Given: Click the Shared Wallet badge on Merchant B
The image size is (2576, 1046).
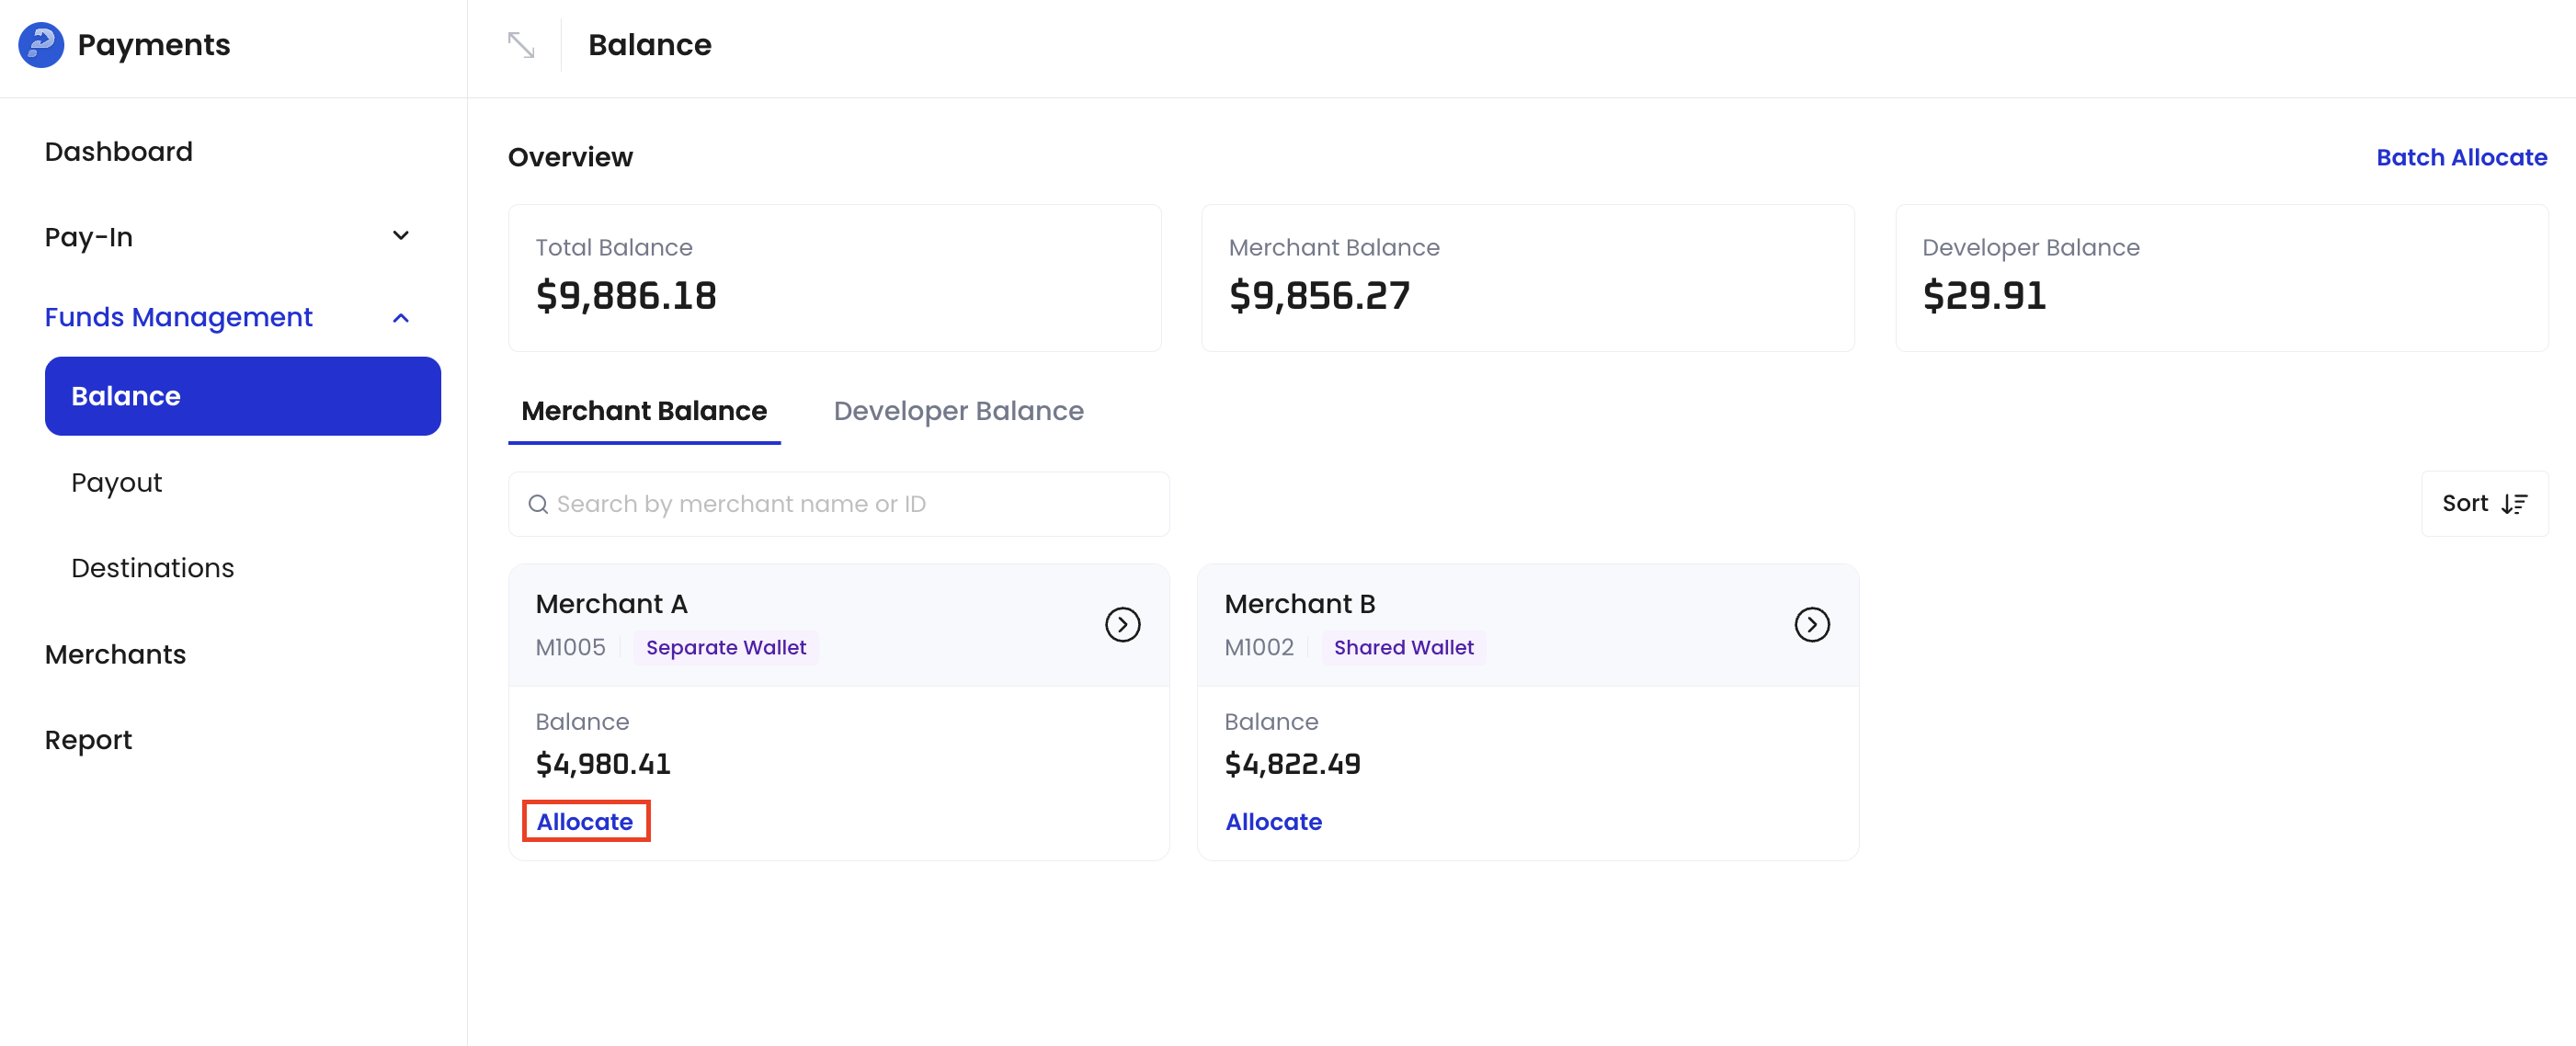Looking at the screenshot, I should tap(1403, 647).
